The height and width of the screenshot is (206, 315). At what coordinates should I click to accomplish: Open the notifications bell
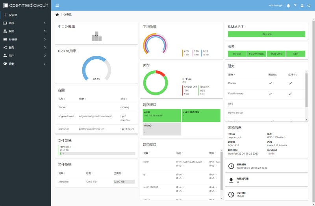point(288,6)
